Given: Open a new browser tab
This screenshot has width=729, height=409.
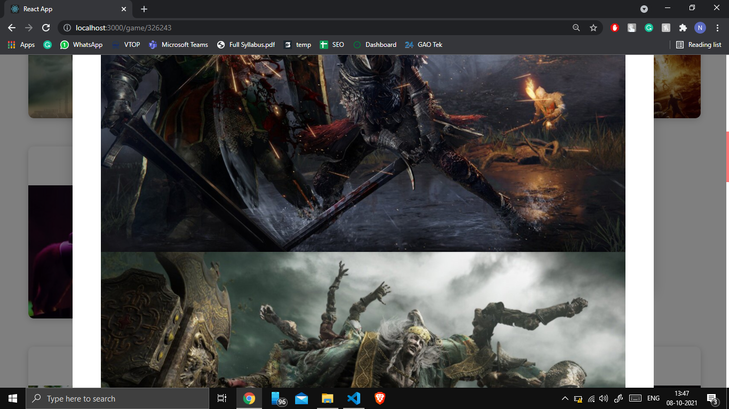Looking at the screenshot, I should tap(144, 9).
